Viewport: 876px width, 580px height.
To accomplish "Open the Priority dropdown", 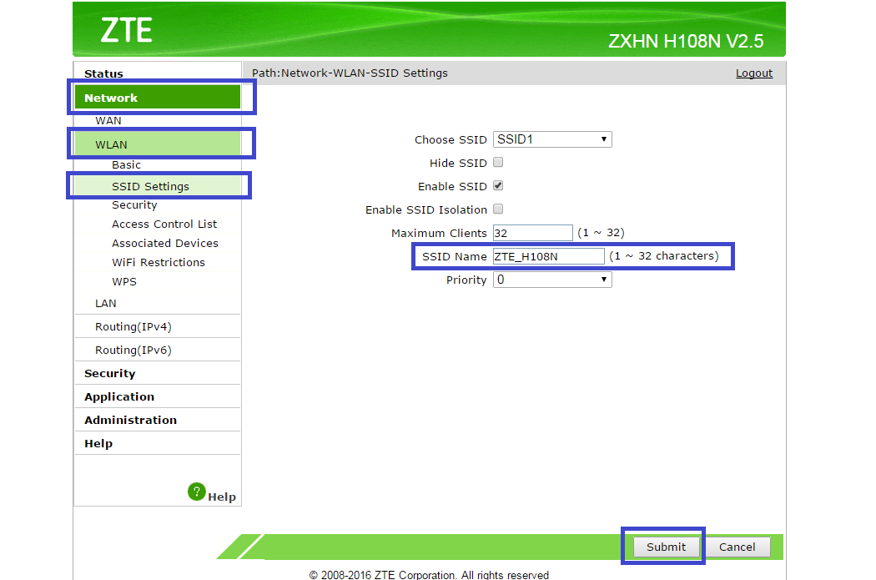I will [552, 280].
